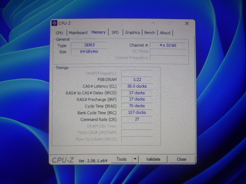Click the Bank Cycle Time (tRC) label
This screenshot has width=246, height=184.
97,113
